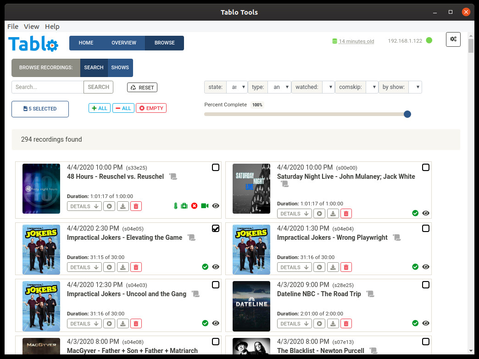Open the state filter dropdown
The image size is (479, 359).
(237, 87)
